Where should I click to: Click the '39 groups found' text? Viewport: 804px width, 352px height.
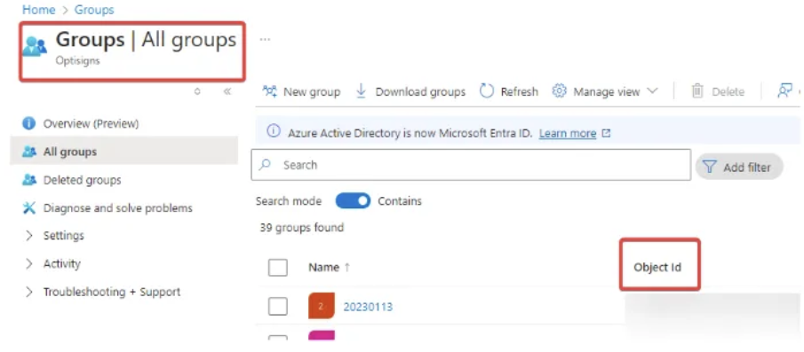(301, 228)
